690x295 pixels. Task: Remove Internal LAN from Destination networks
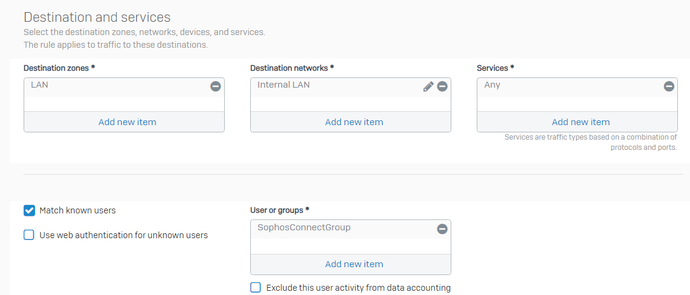(442, 86)
